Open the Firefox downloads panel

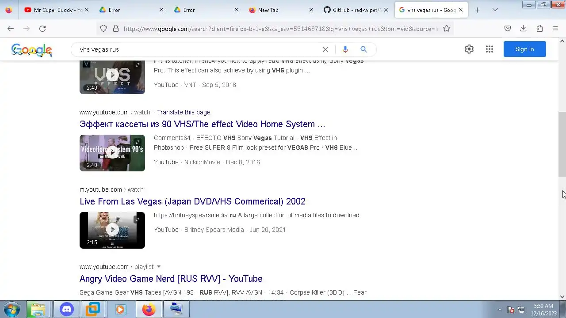tap(524, 28)
